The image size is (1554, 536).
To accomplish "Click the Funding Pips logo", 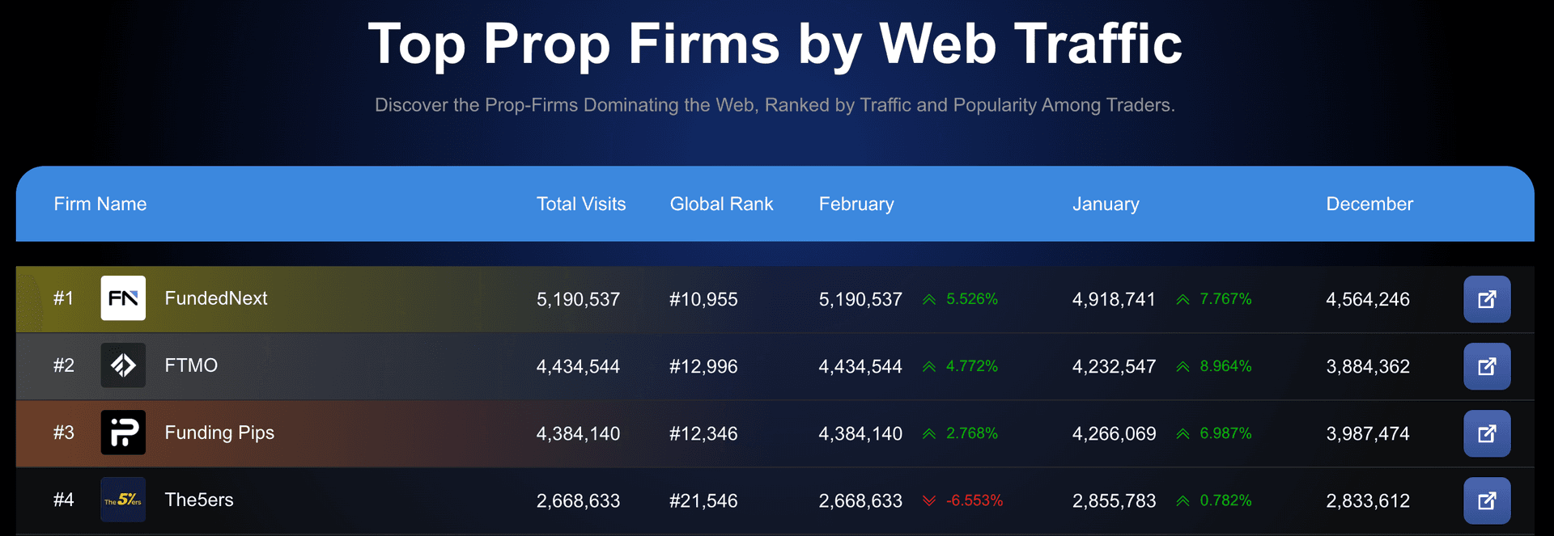I will click(123, 433).
